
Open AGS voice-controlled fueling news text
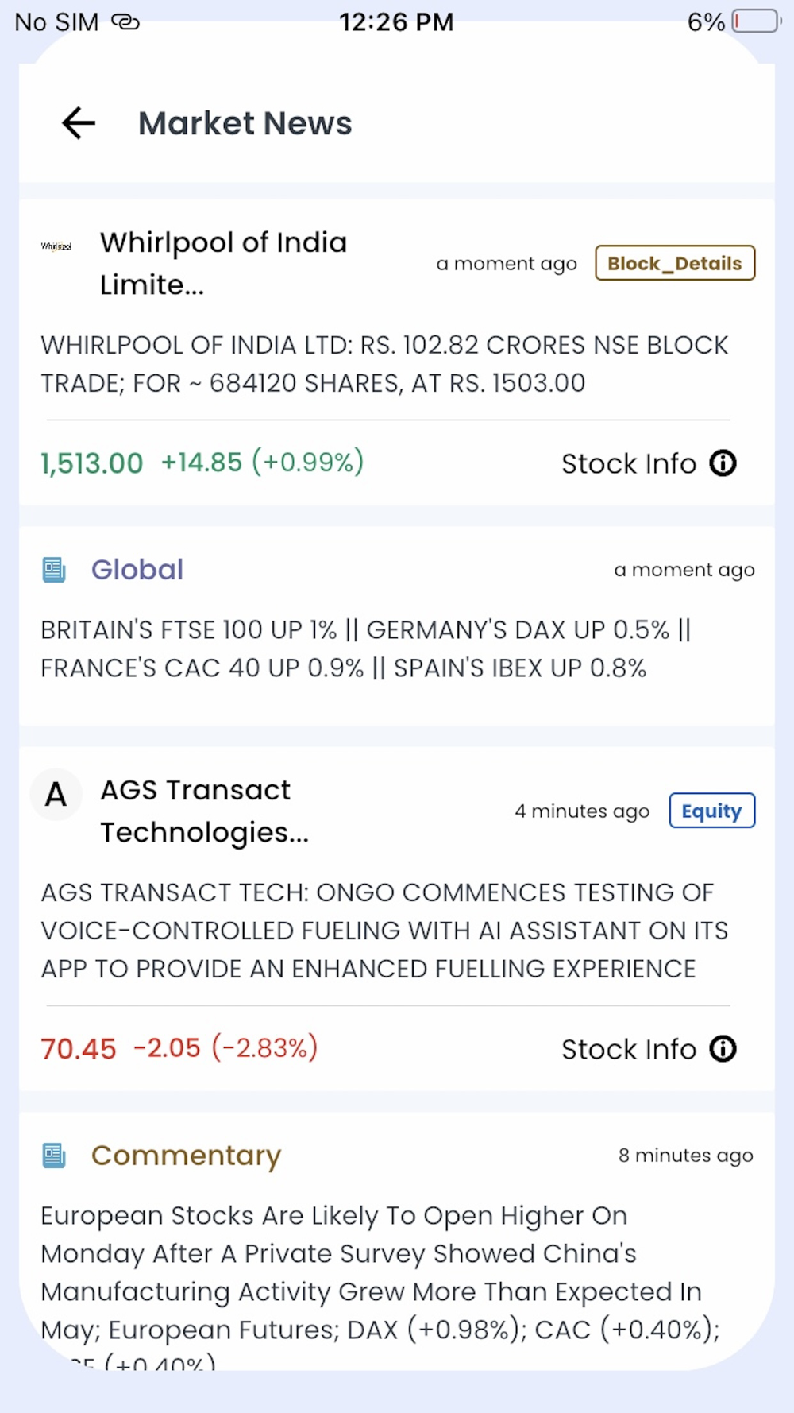click(385, 931)
